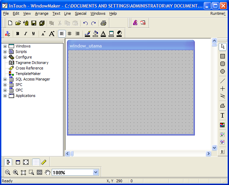The width and height of the screenshot is (229, 185).
Task: Expand the Scripts tree node
Action: pyautogui.click(x=5, y=52)
